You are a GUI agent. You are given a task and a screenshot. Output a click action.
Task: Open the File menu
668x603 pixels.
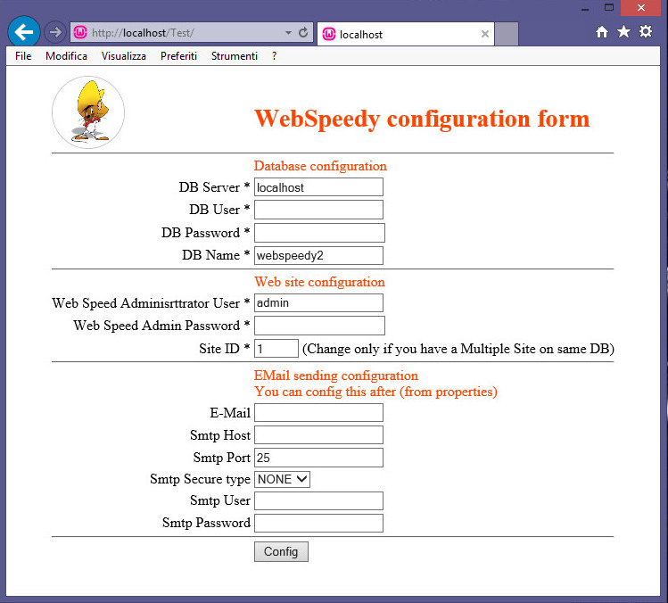(23, 56)
